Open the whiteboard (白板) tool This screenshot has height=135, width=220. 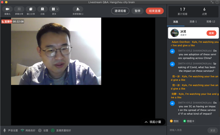(x=43, y=9)
